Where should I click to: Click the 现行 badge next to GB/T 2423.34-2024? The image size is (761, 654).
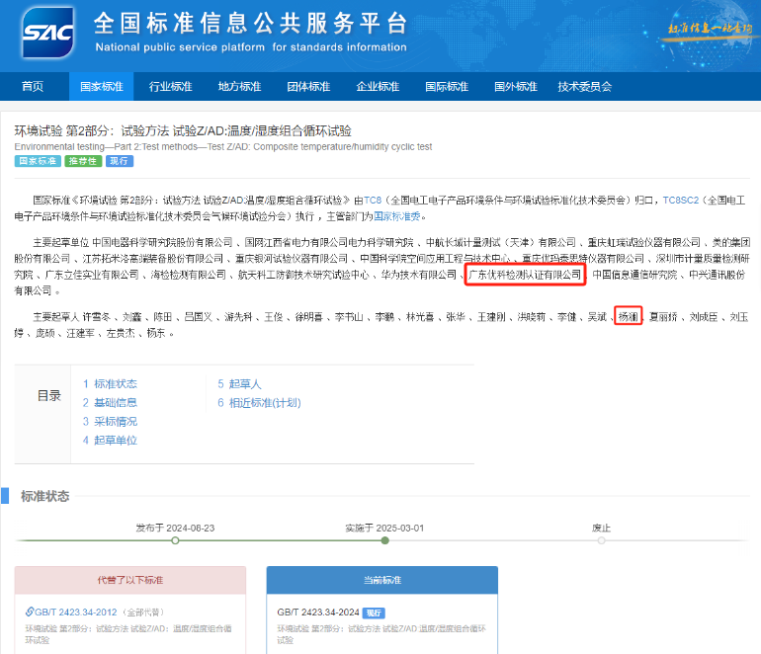pos(373,613)
